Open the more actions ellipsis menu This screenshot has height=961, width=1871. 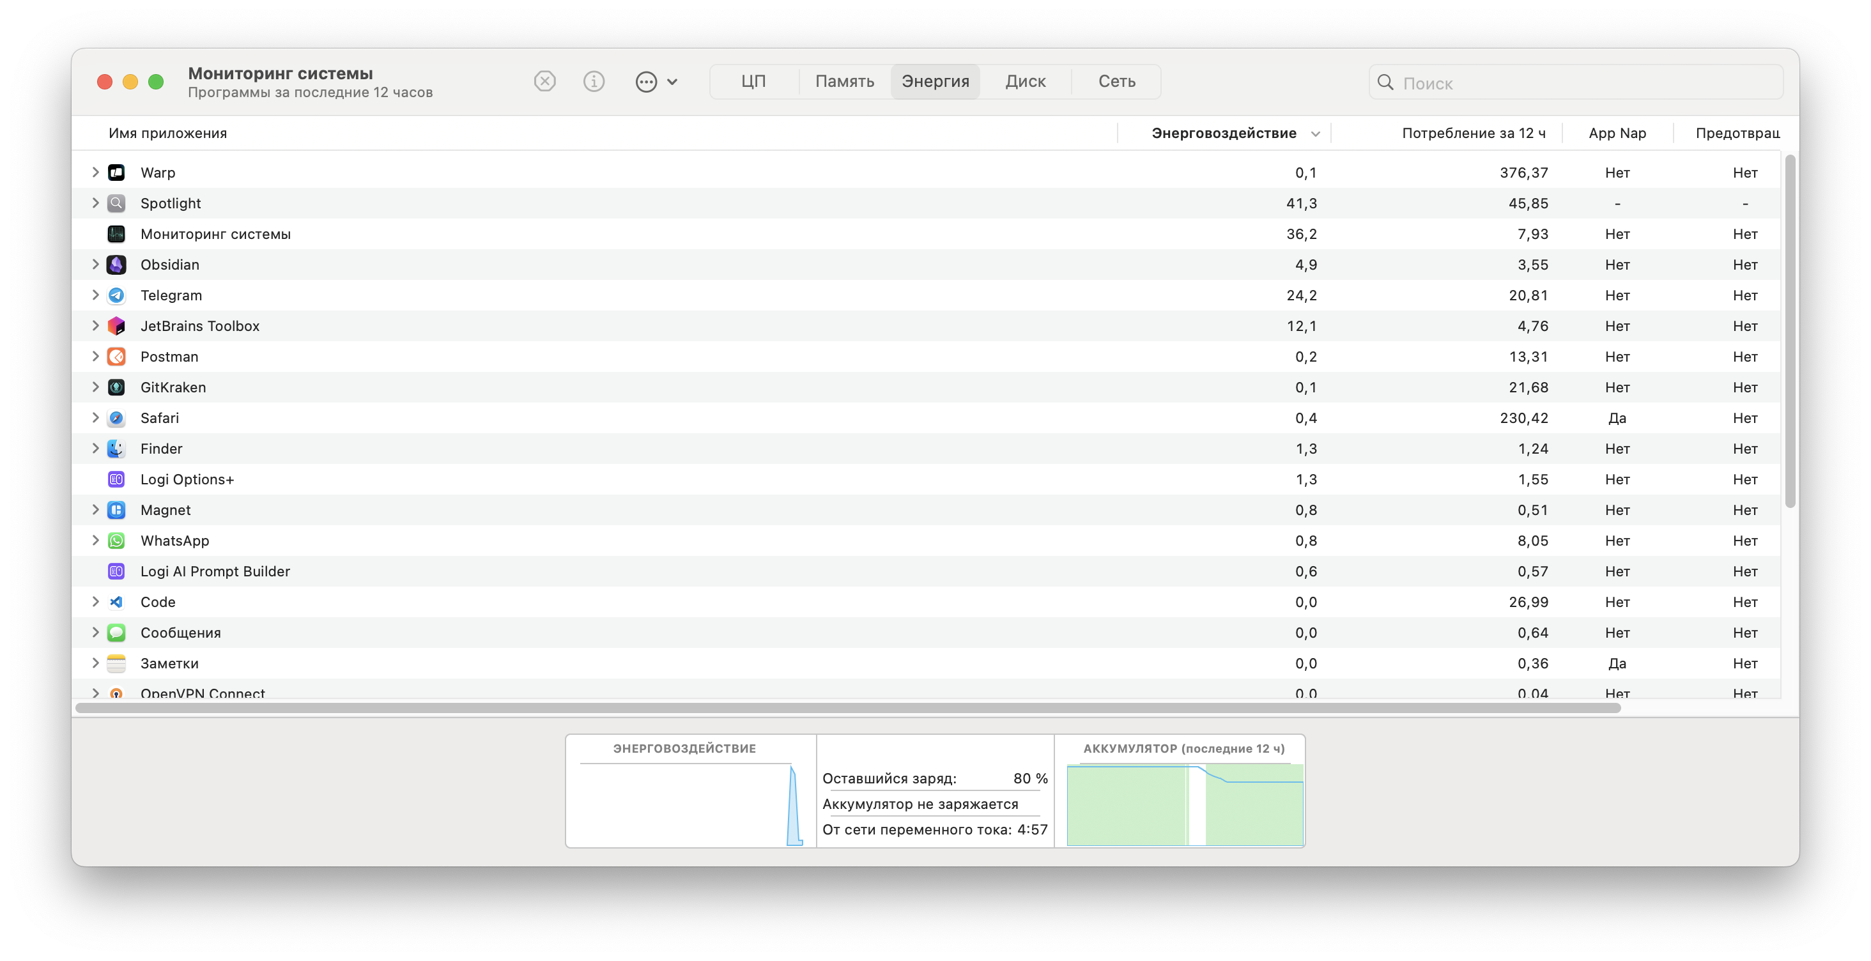pyautogui.click(x=657, y=81)
